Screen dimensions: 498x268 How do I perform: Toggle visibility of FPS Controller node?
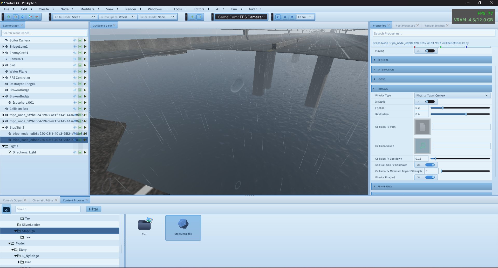click(75, 77)
